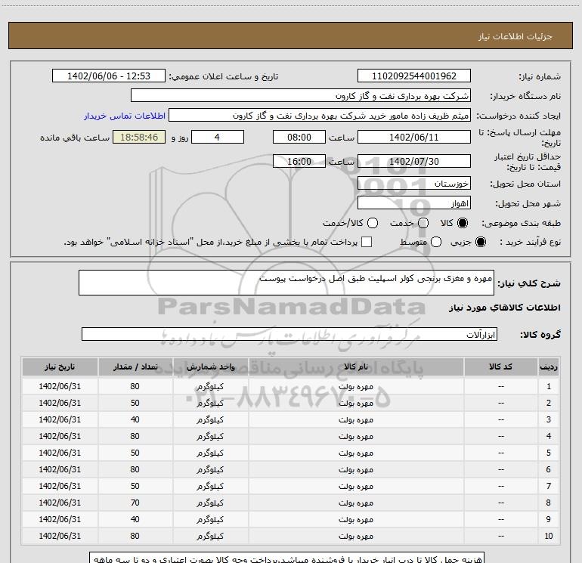The image size is (582, 563).
Task: Click date 1402/06/31 in row 4
Action: (60, 436)
